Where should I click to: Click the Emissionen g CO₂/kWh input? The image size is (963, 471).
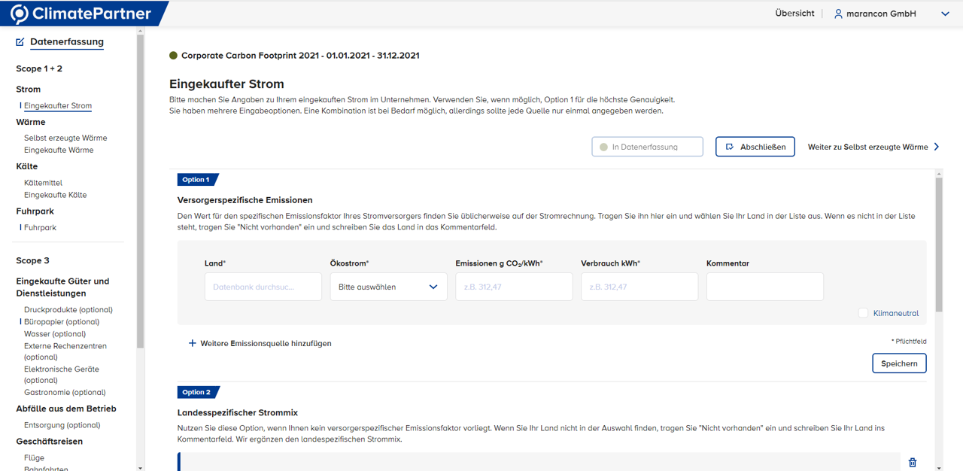pos(514,287)
